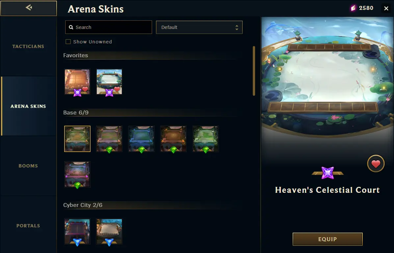
Task: Choose the brown Base arena skin
Action: pos(173,139)
